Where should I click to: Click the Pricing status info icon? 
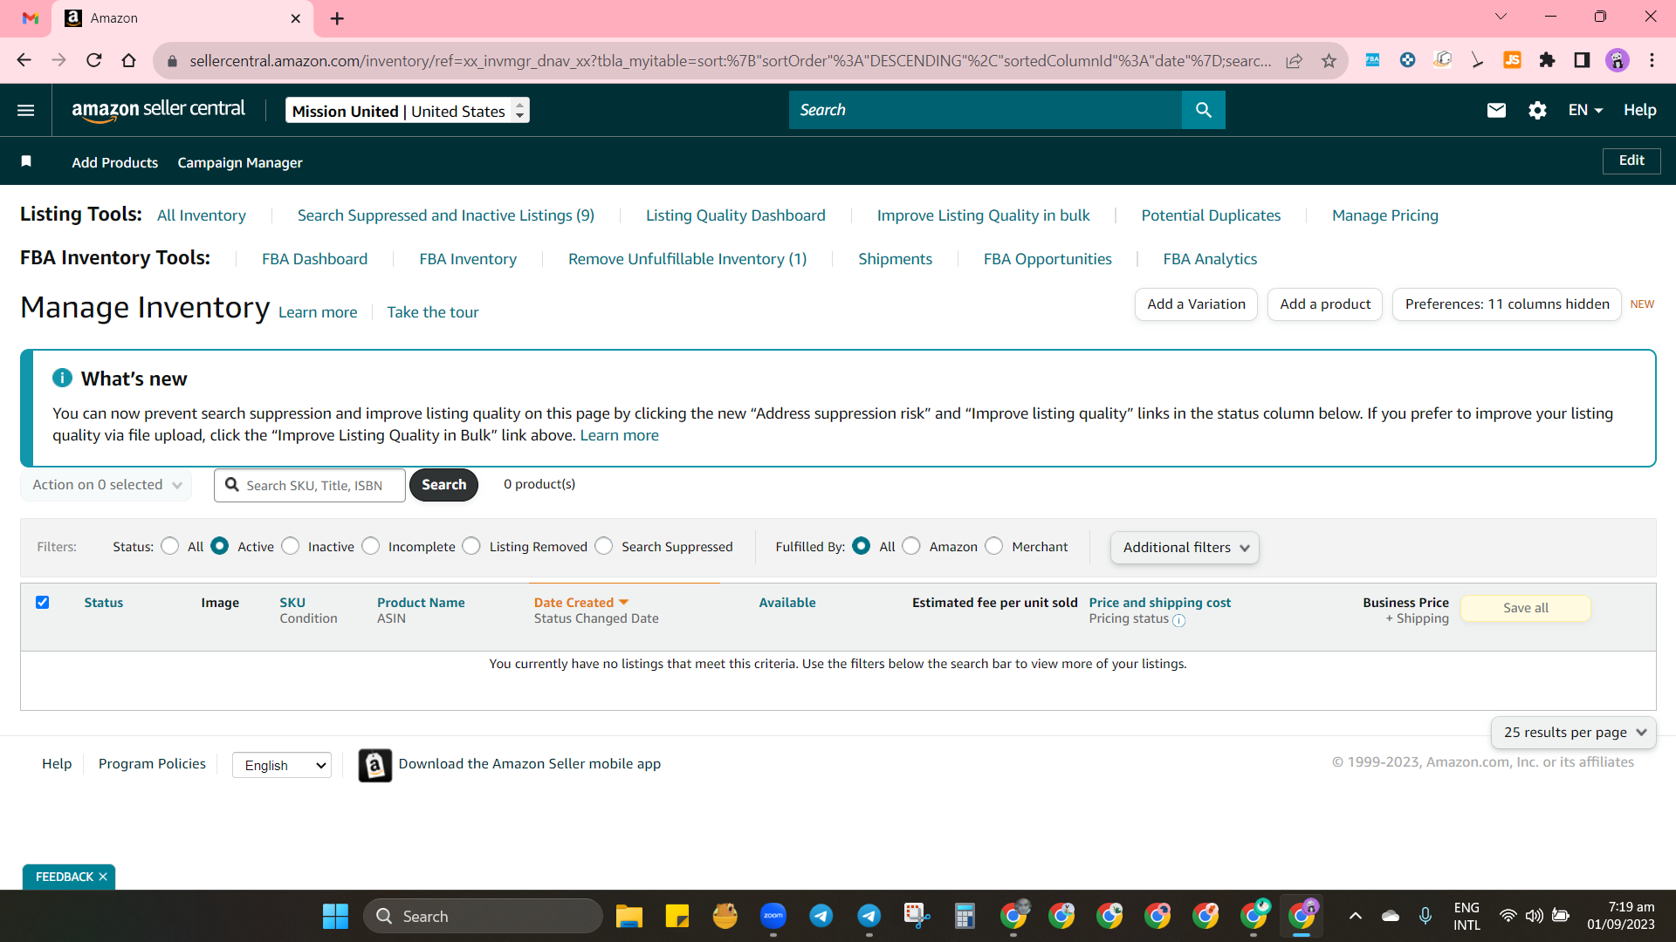(x=1178, y=620)
